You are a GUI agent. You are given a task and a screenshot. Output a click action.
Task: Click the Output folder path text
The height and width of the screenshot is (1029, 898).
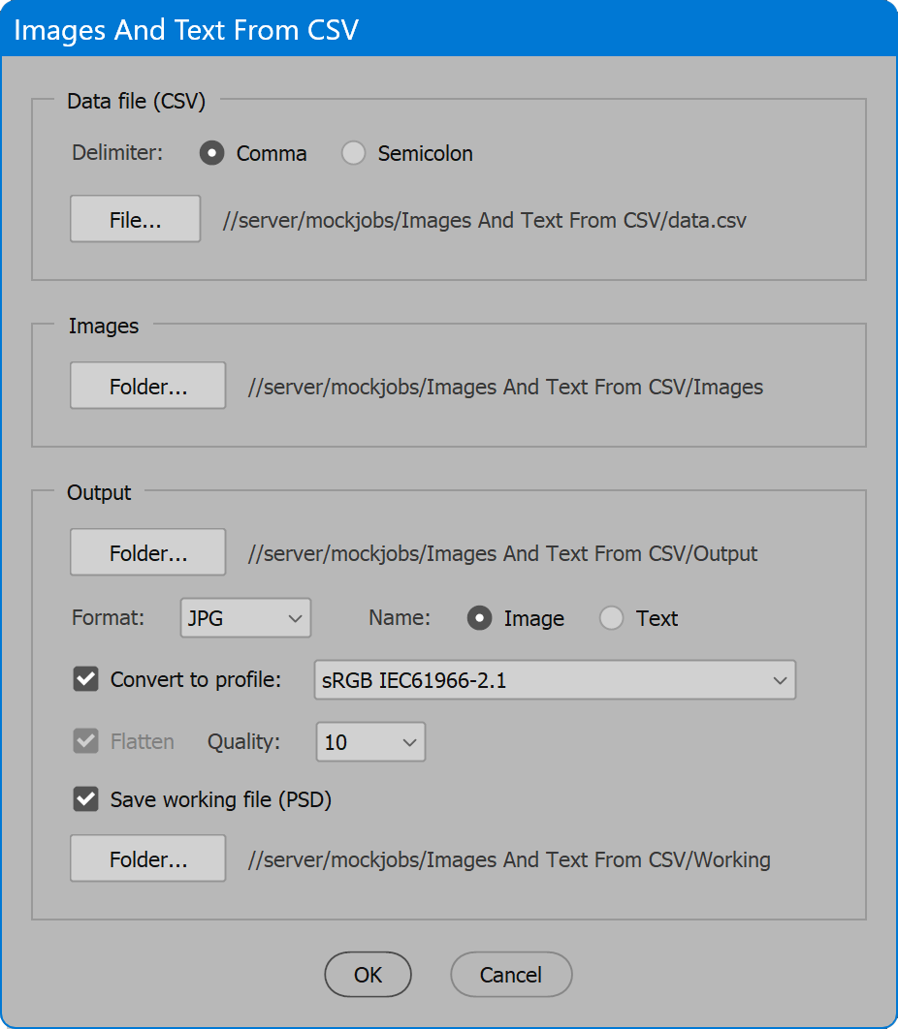[502, 554]
